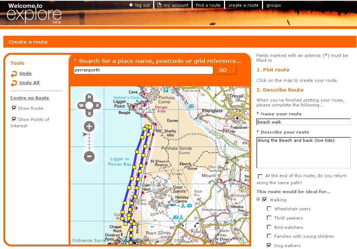
Task: Collapse the Walking category tree
Action: 258,199
